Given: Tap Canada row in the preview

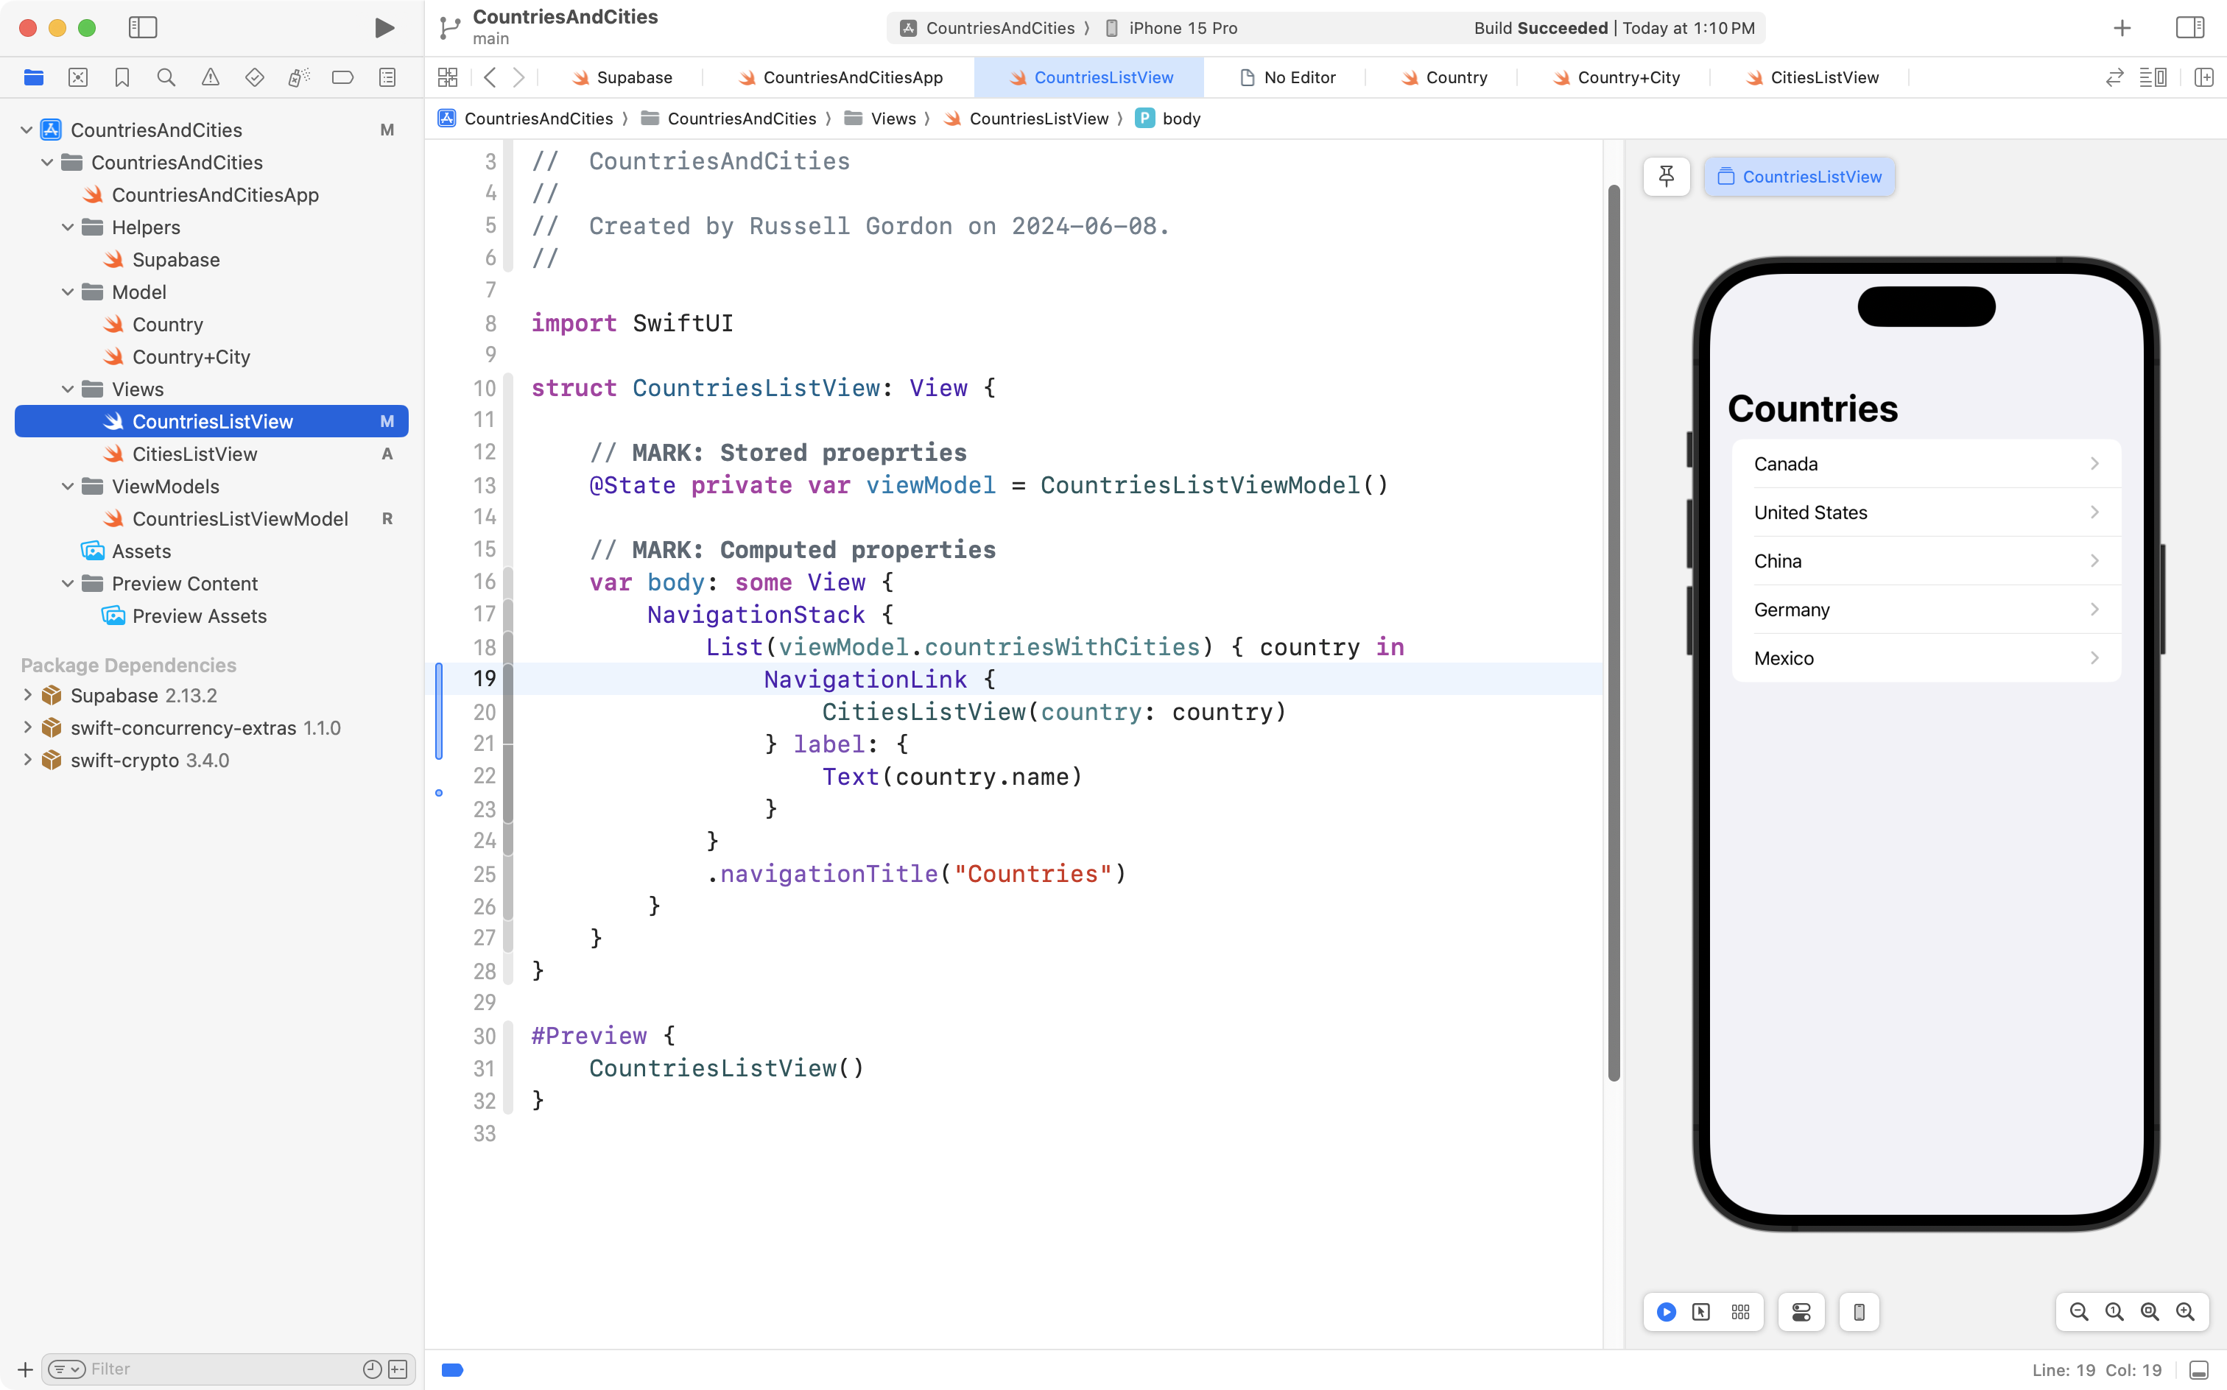Looking at the screenshot, I should (x=1925, y=463).
